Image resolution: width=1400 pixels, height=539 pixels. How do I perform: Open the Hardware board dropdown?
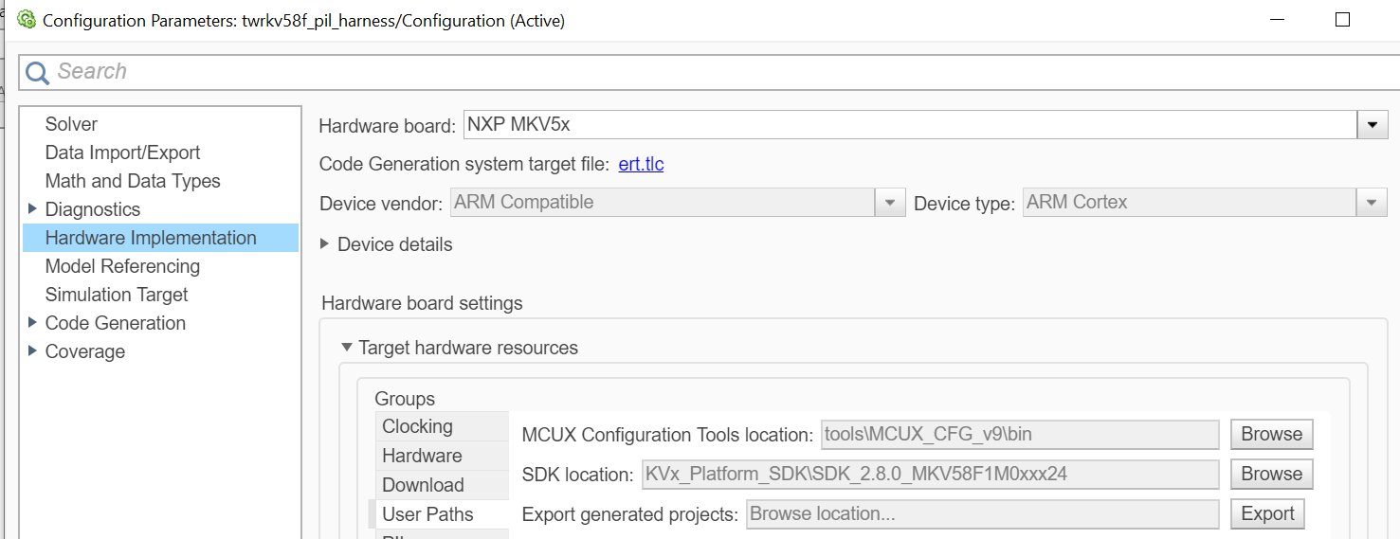point(1372,124)
